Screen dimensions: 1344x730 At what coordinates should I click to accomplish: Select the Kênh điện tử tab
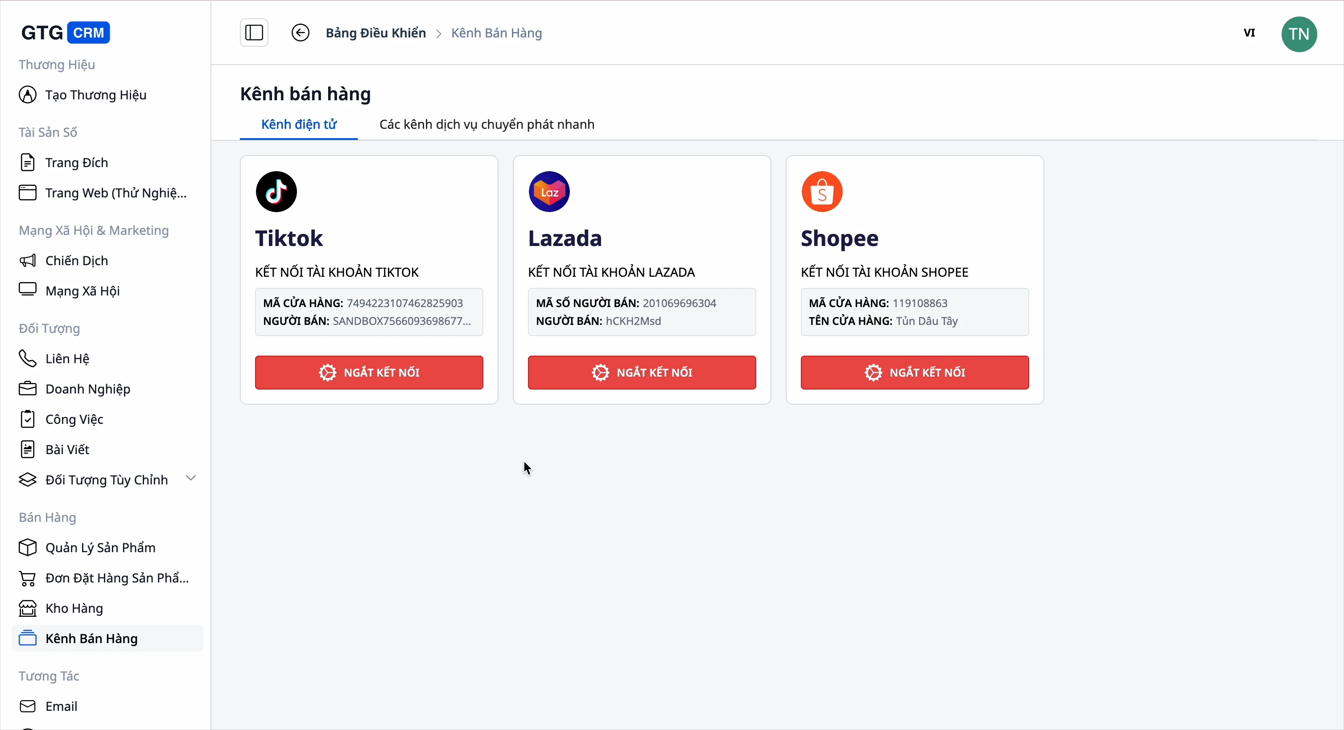coord(298,125)
